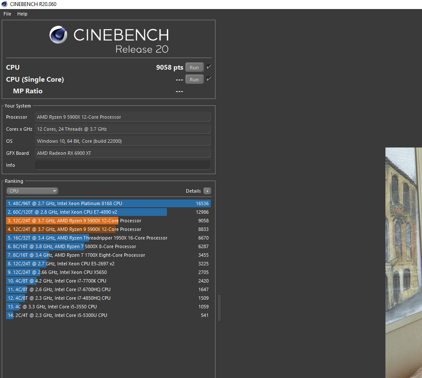Toggle the checkbox next to Single Core test
Image resolution: width=422 pixels, height=378 pixels.
point(209,79)
